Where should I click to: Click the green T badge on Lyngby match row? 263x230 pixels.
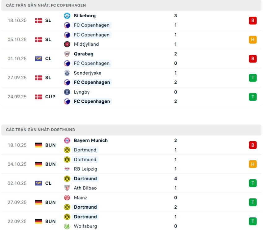(x=253, y=96)
